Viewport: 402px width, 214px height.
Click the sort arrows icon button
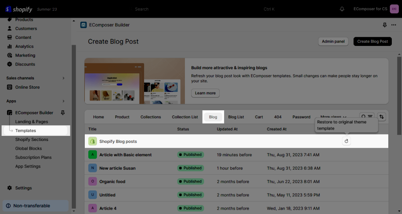382,117
